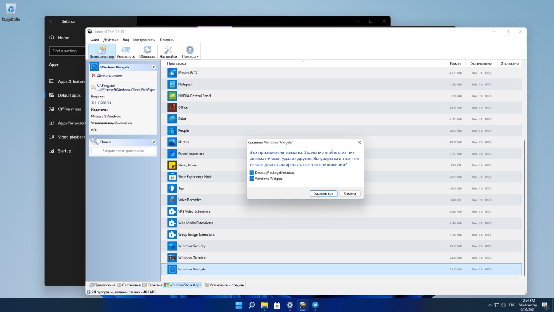The height and width of the screenshot is (312, 554).
Task: Click the Paint app icon
Action: point(172,119)
